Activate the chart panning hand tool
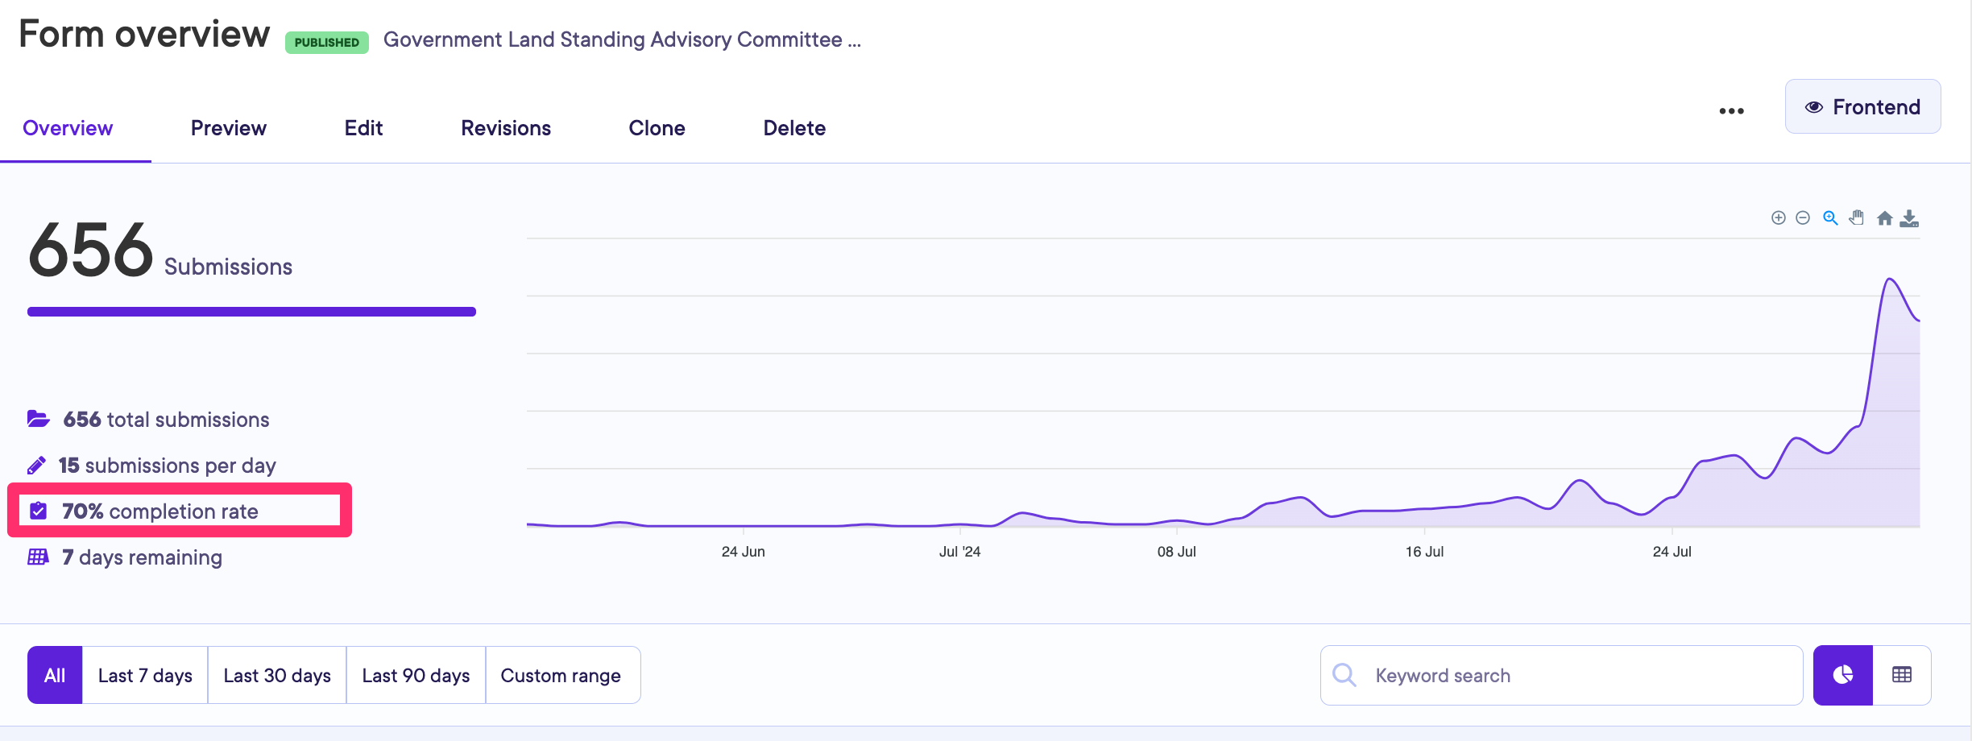Image resolution: width=1972 pixels, height=741 pixels. [1857, 218]
